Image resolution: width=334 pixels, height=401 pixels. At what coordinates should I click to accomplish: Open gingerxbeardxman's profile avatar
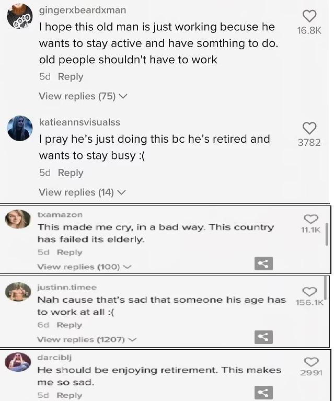pos(20,19)
